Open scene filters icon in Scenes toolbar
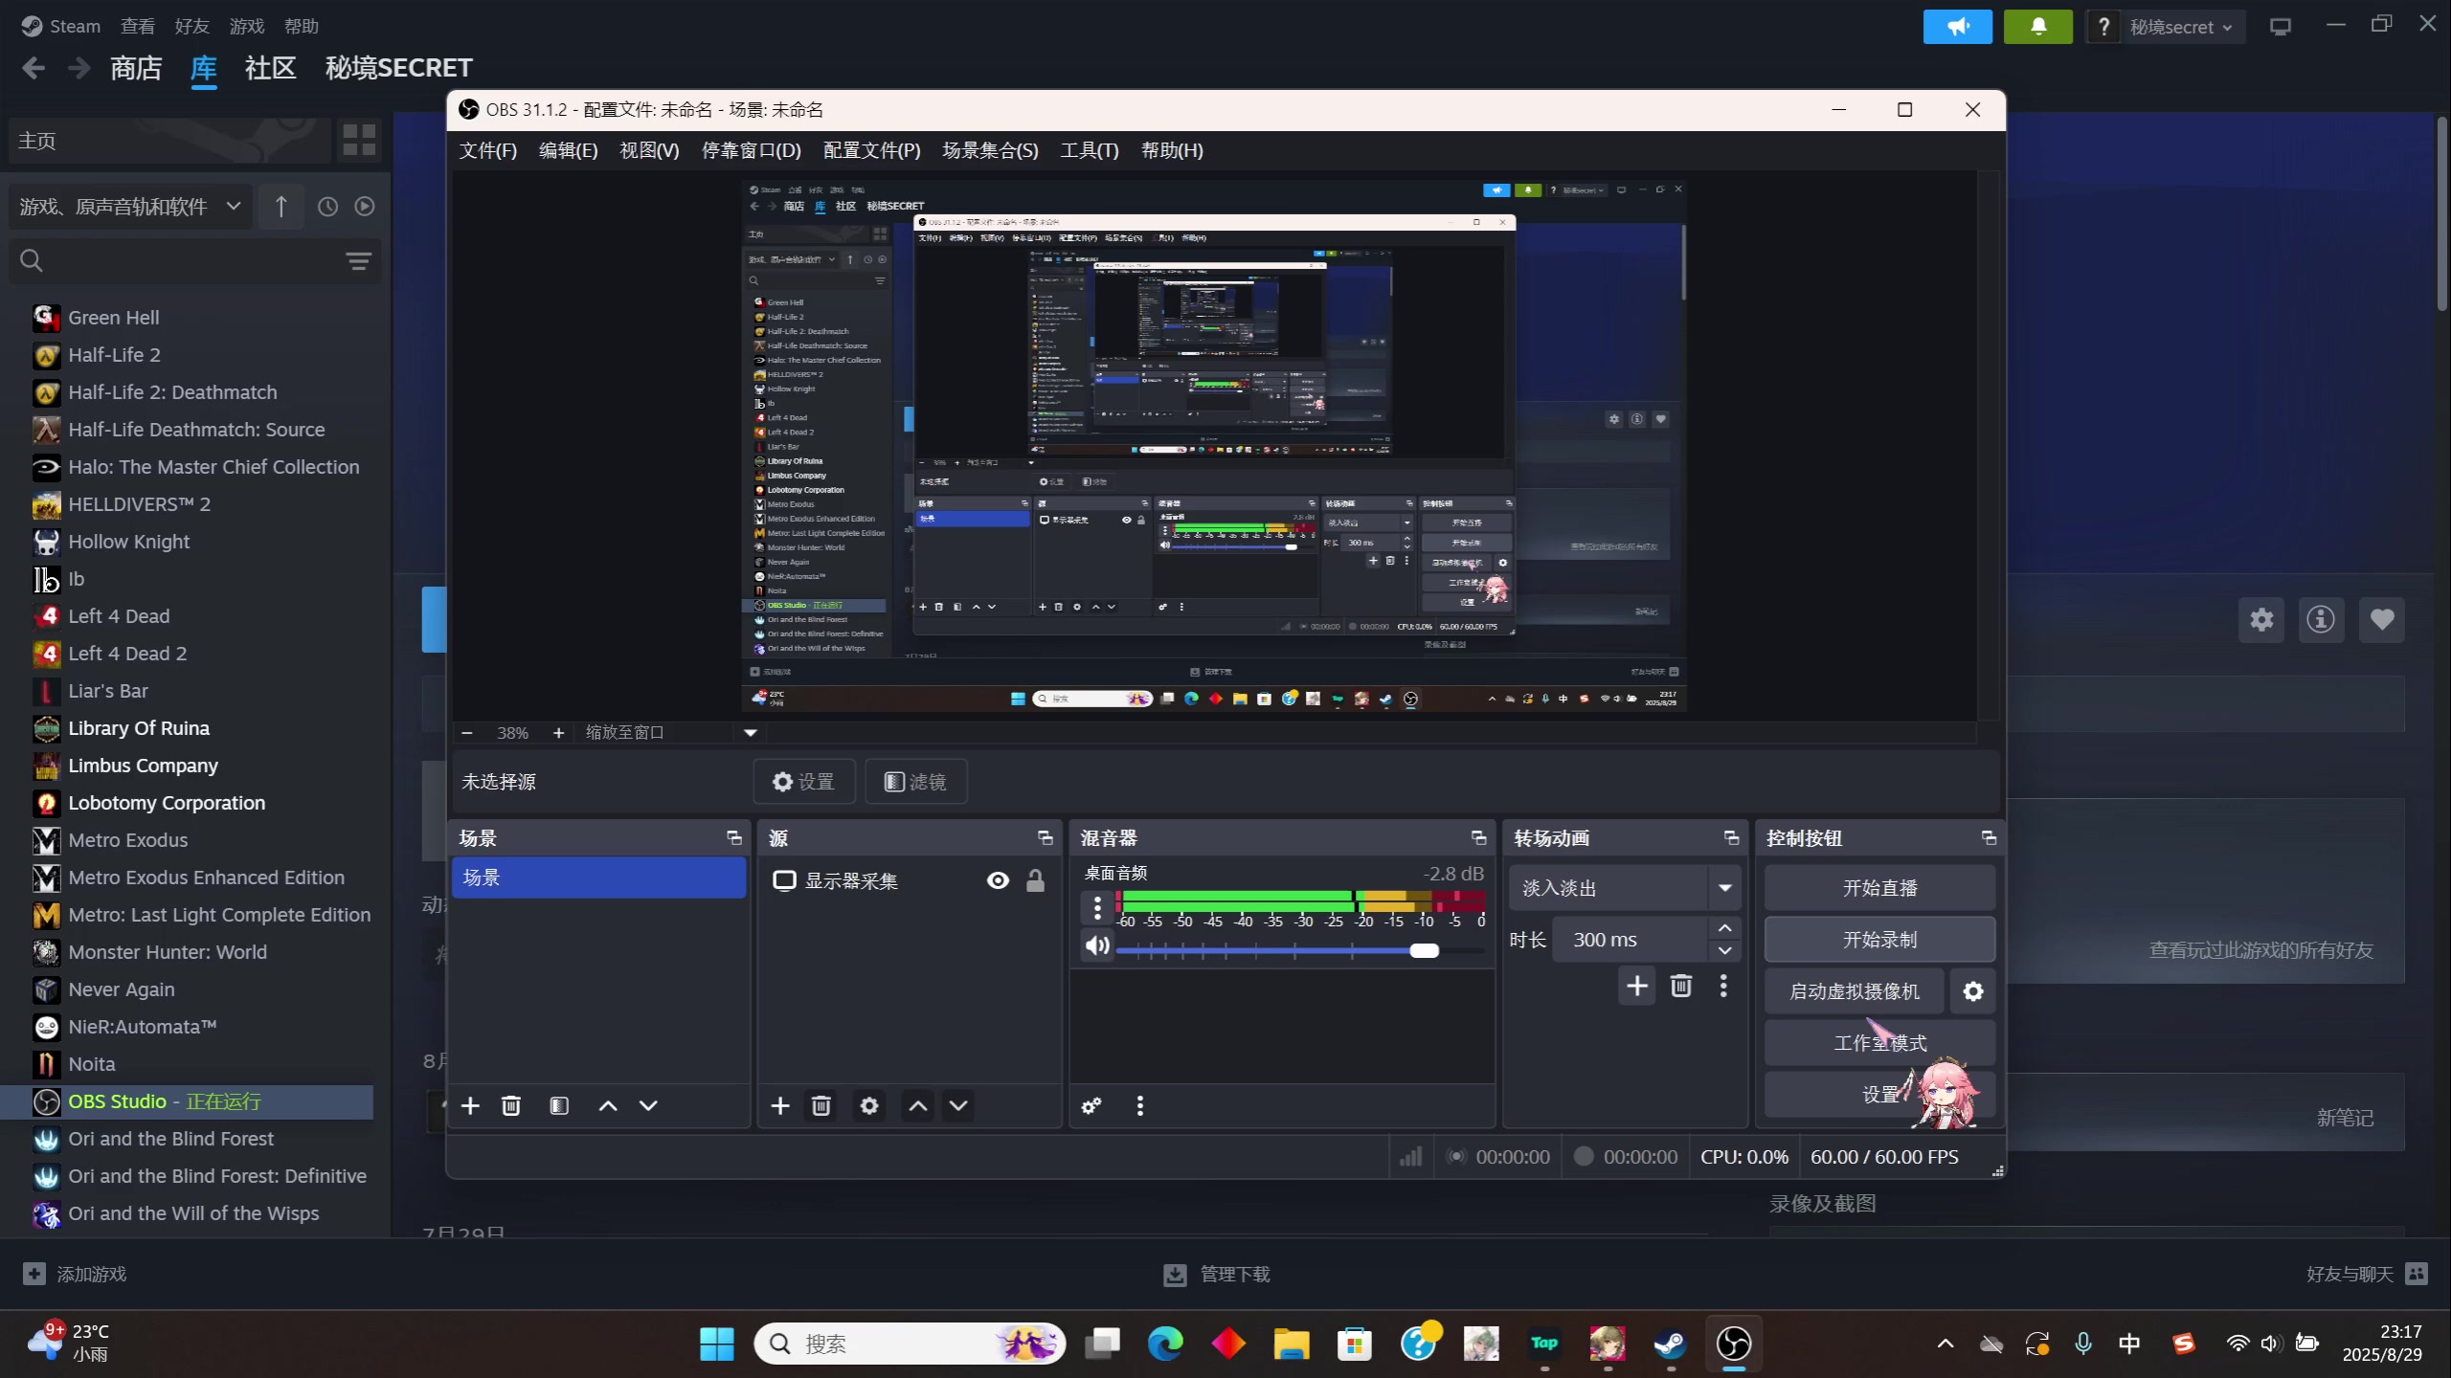Image resolution: width=2451 pixels, height=1378 pixels. point(559,1106)
